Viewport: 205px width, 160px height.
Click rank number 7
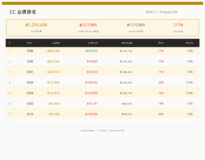[x=9, y=114]
